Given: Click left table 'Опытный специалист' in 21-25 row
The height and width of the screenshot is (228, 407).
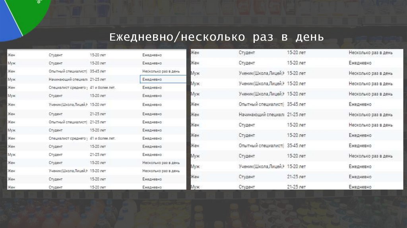Looking at the screenshot, I should (x=68, y=122).
